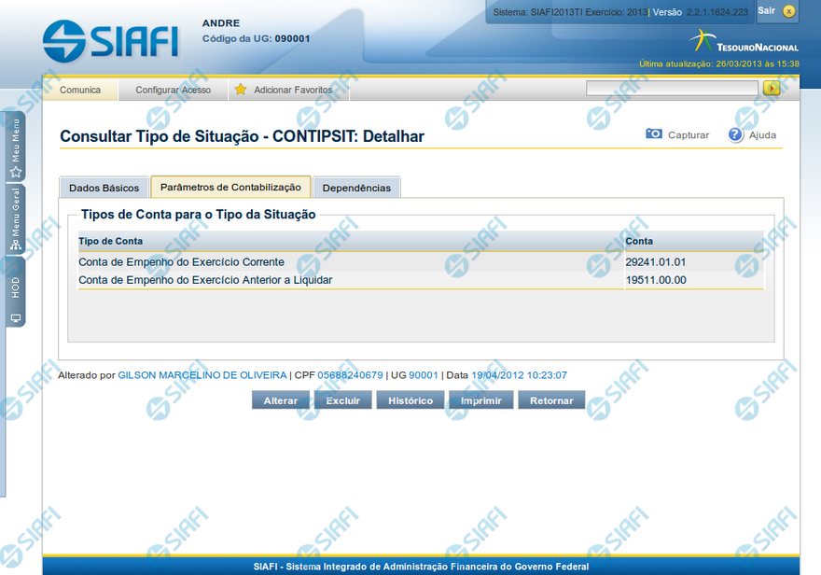Click the Retornar button
The height and width of the screenshot is (575, 821).
click(x=551, y=400)
